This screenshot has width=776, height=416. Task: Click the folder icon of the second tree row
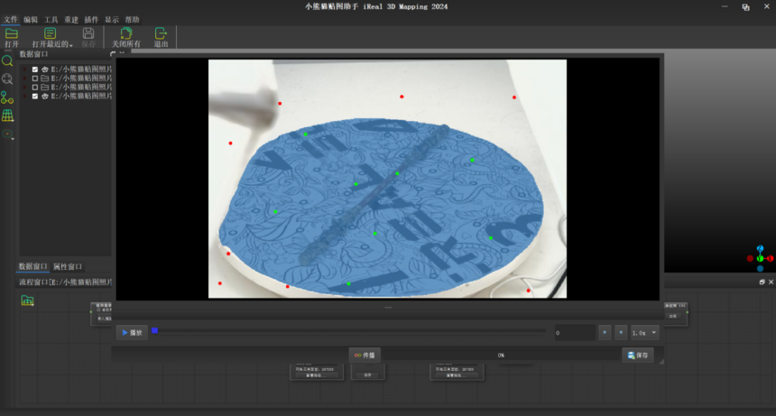[44, 79]
